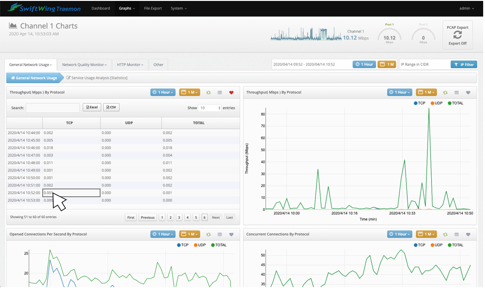Viewport: 485px width, 288px height.
Task: Change Show entries count selector
Action: (x=209, y=108)
